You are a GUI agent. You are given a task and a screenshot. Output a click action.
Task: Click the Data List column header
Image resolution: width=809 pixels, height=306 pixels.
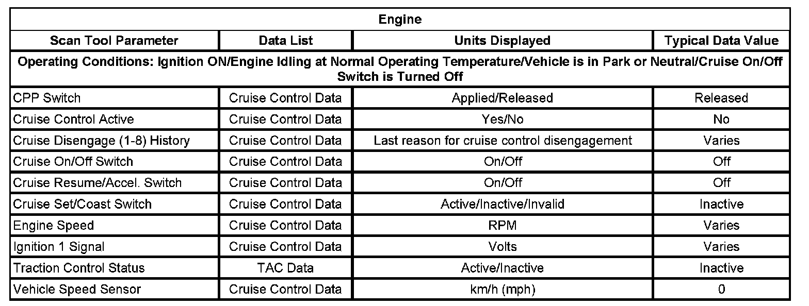click(285, 41)
